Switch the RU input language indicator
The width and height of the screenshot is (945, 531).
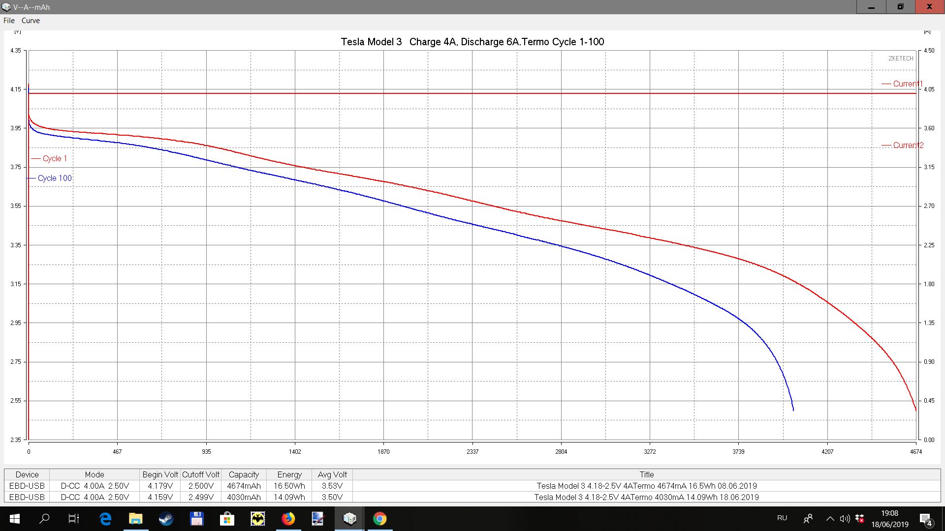pyautogui.click(x=782, y=518)
